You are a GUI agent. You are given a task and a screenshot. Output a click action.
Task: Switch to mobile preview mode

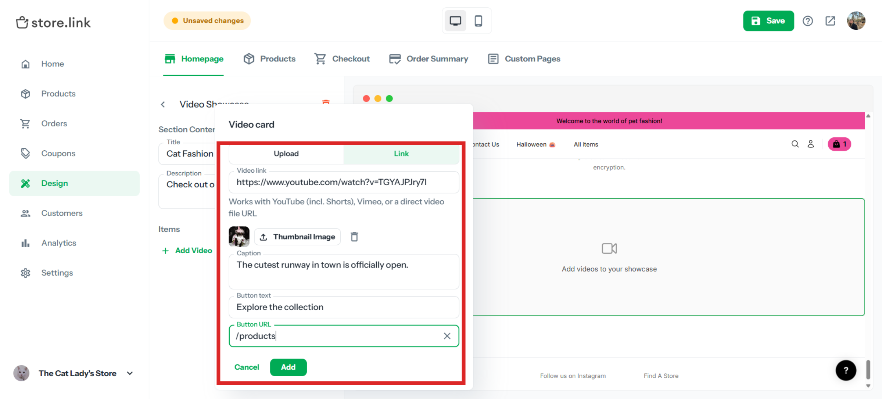[478, 21]
